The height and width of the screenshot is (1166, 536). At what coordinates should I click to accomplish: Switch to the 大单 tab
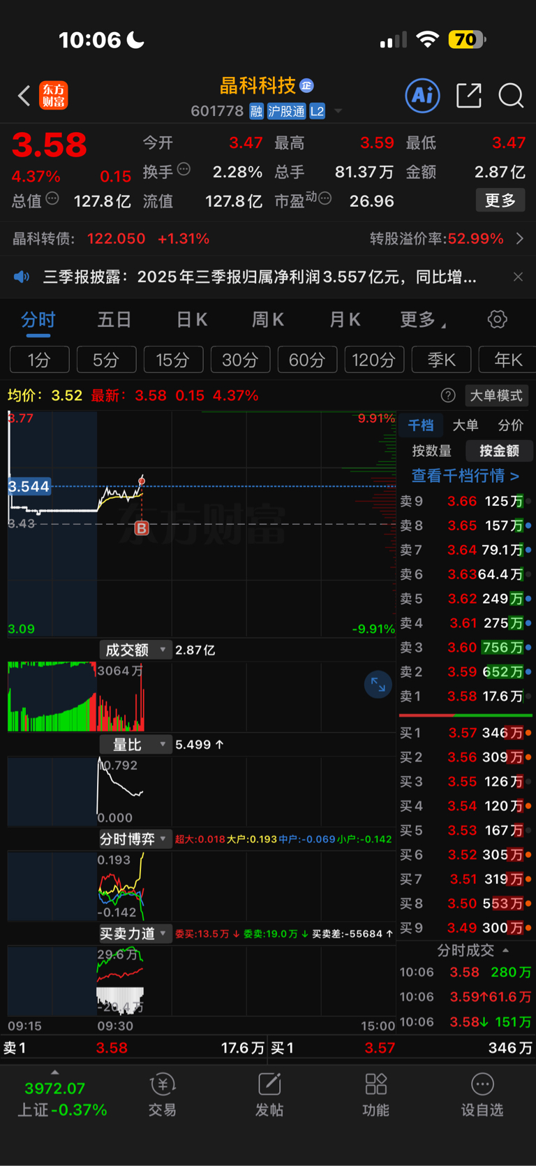click(x=466, y=425)
